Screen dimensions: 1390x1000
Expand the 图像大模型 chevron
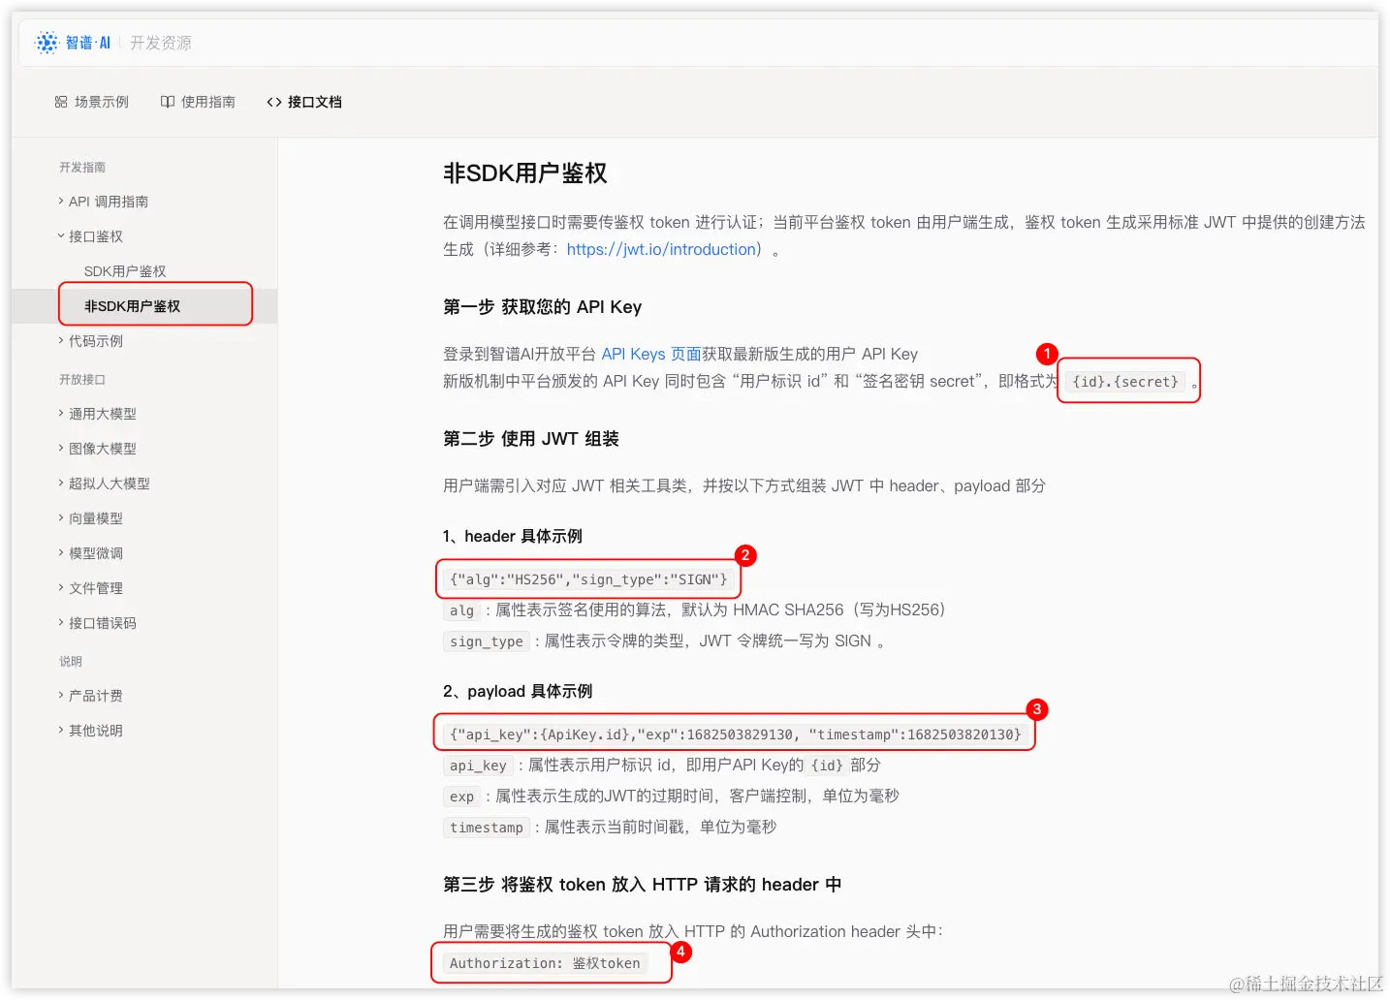[61, 448]
